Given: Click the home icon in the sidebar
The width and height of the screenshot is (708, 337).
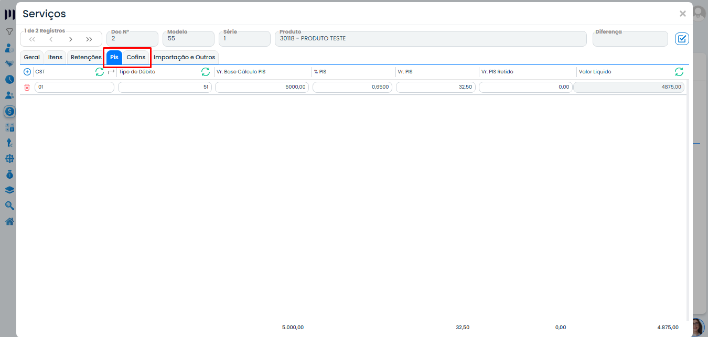Looking at the screenshot, I should click(9, 221).
